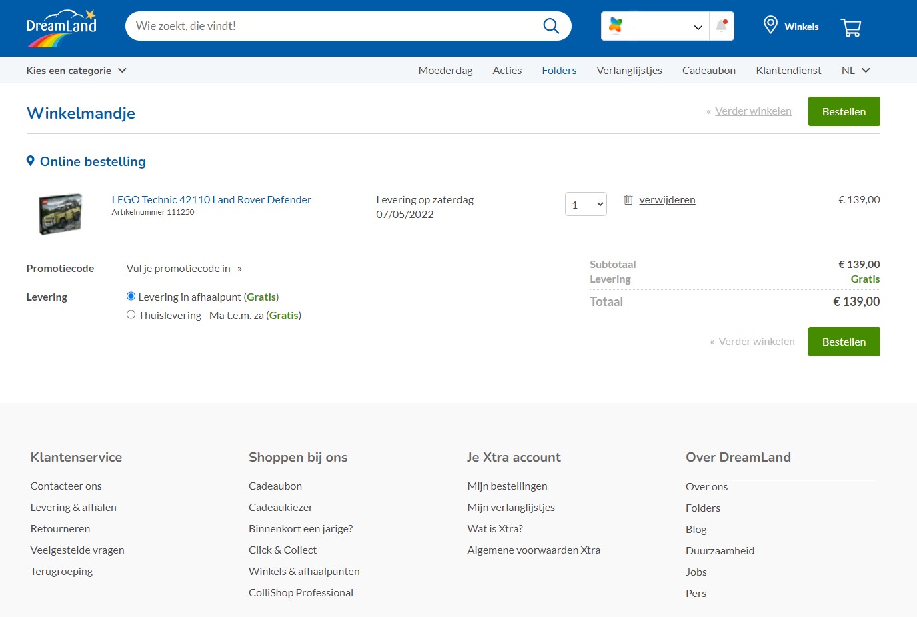Viewport: 917px width, 617px height.
Task: Click the DreamLand logo
Action: pos(61,28)
